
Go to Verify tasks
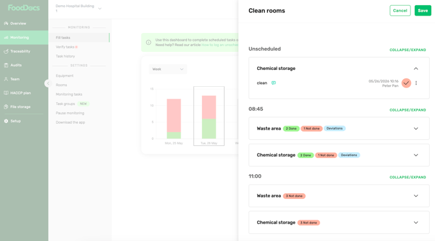click(65, 47)
